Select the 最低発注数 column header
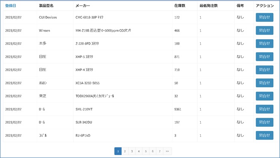Screen dimensions: 280x158 [x=209, y=6]
